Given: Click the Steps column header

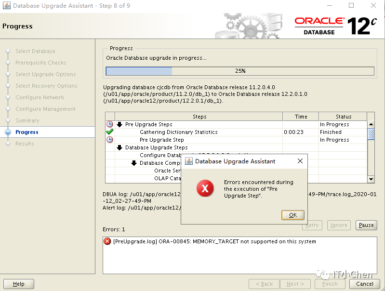Looking at the screenshot, I should [199, 117].
